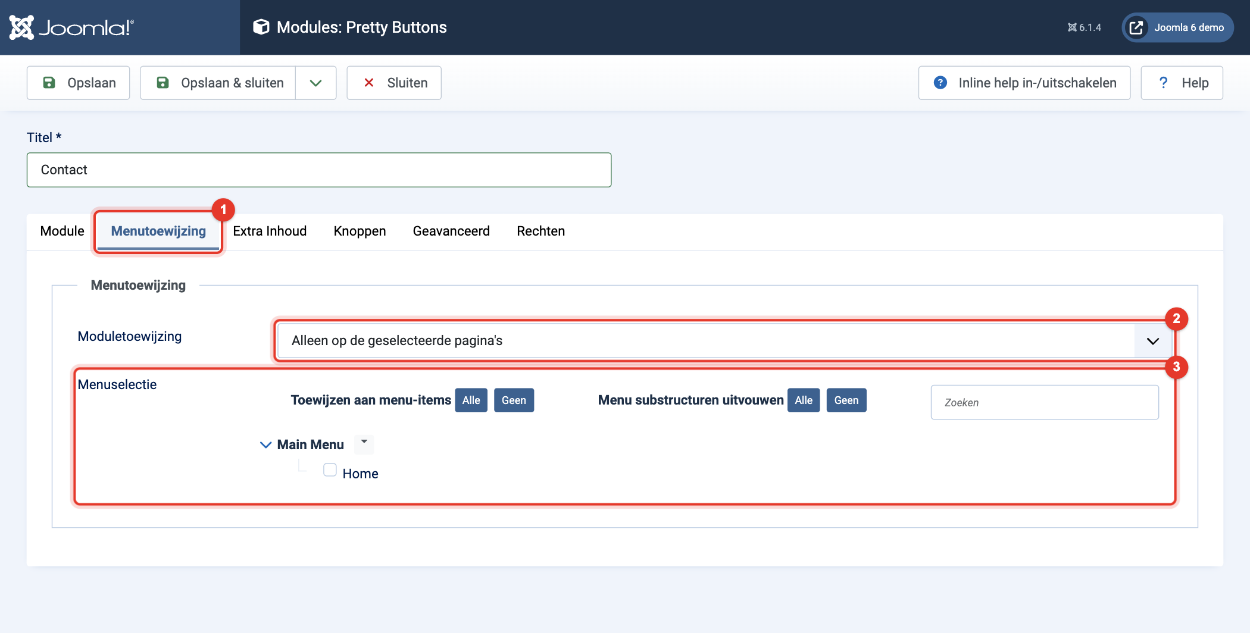Click the Menuselectie label
The image size is (1250, 633).
click(x=117, y=385)
